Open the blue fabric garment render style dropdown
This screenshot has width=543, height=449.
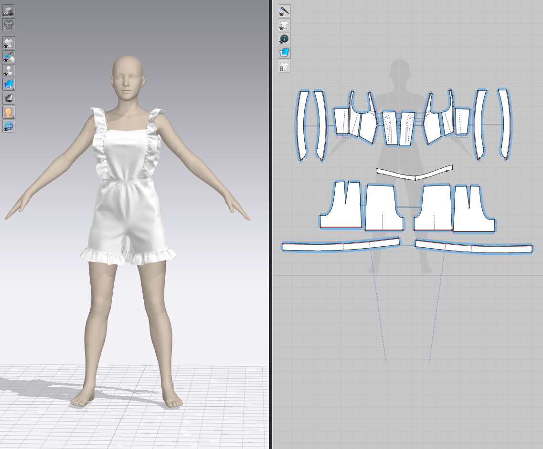9,85
